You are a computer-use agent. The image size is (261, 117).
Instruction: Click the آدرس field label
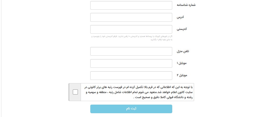coord(180,17)
